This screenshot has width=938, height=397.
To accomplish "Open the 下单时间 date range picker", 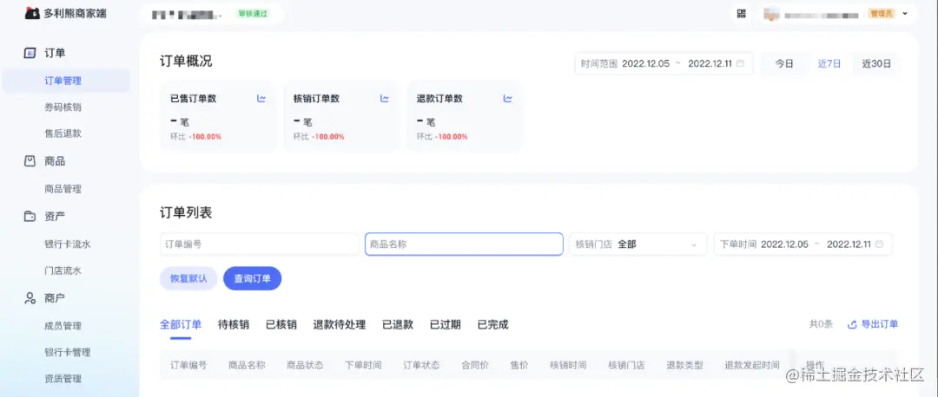I will [x=803, y=244].
